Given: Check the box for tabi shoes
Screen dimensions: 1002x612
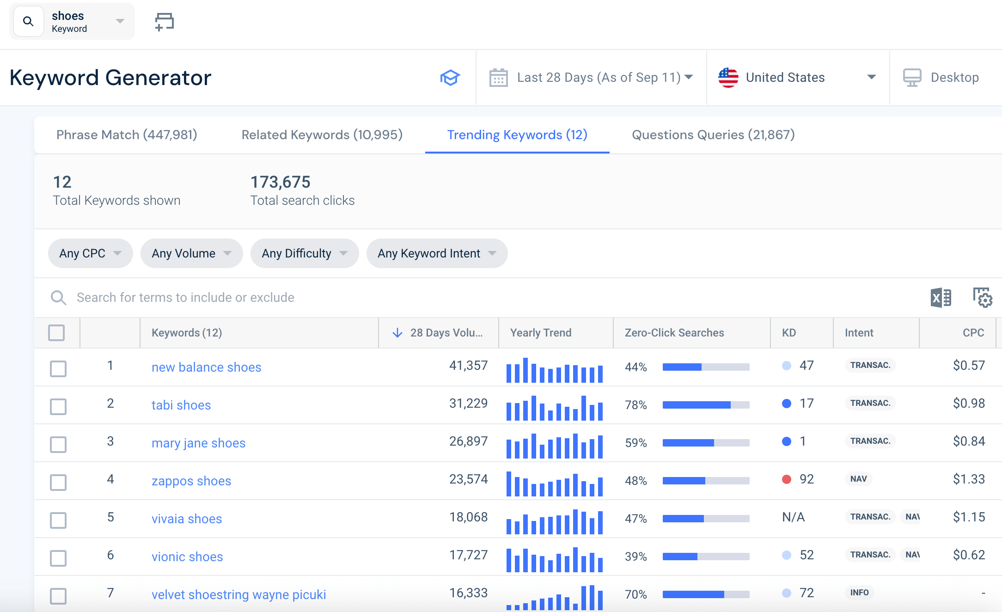Looking at the screenshot, I should [58, 407].
